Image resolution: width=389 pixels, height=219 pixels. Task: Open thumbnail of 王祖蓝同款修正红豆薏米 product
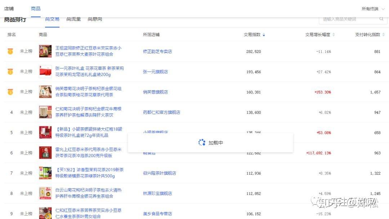click(x=45, y=51)
